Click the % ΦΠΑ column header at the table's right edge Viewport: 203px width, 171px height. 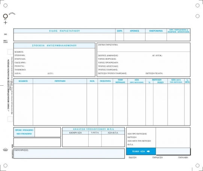pyautogui.click(x=187, y=81)
